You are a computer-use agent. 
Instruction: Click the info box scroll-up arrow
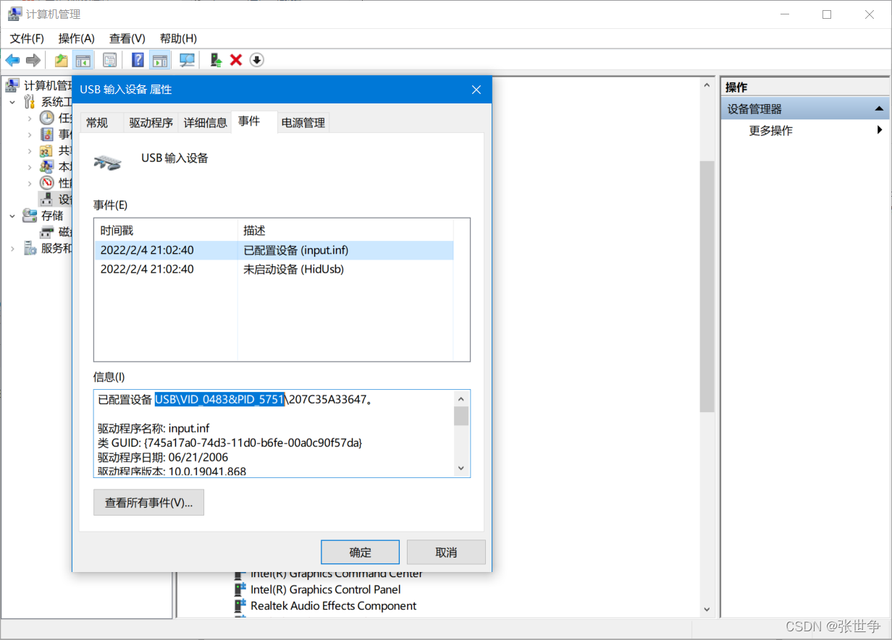pos(461,399)
